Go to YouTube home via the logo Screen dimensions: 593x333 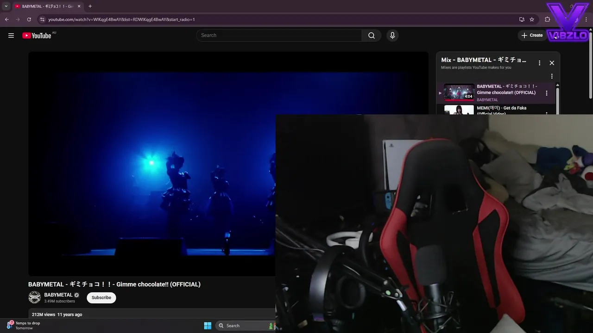(x=37, y=36)
